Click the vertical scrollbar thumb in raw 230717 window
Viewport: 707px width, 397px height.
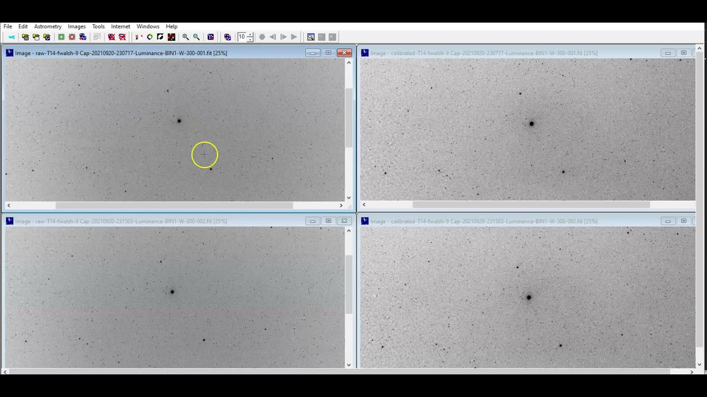(349, 117)
